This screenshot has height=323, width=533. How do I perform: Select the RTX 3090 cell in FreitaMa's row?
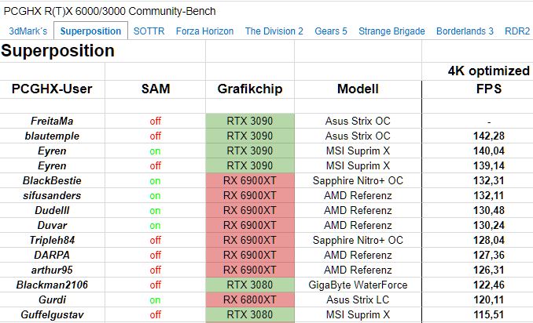pyautogui.click(x=250, y=121)
